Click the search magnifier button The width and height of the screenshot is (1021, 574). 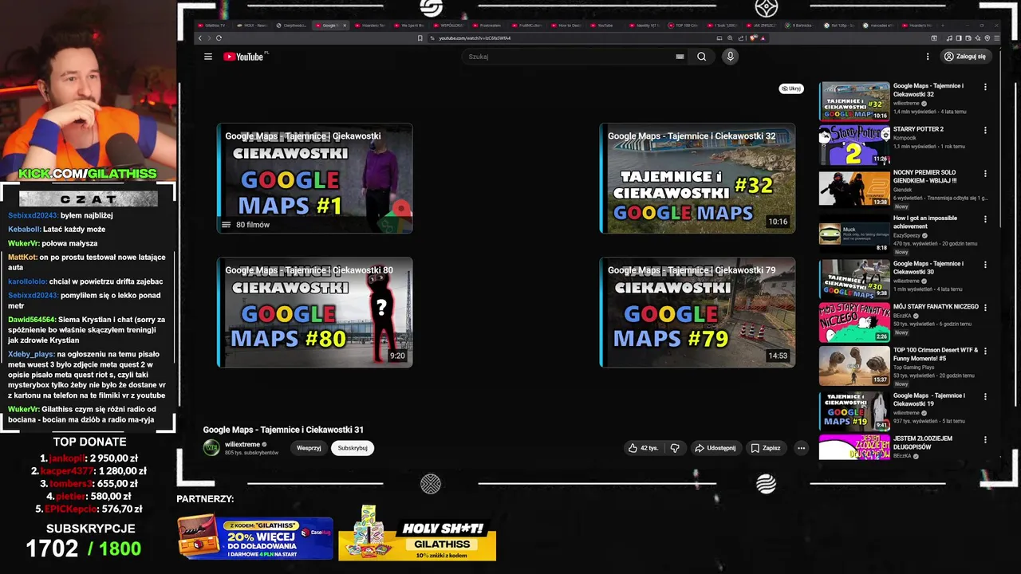[x=702, y=57]
